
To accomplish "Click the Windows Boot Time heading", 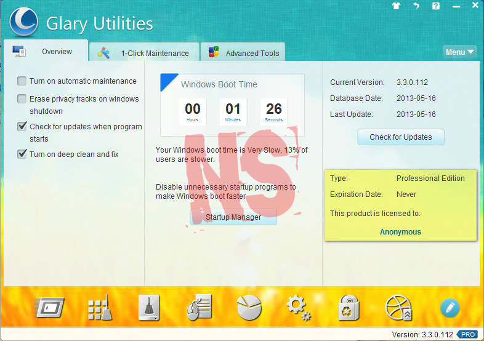I will tap(219, 84).
